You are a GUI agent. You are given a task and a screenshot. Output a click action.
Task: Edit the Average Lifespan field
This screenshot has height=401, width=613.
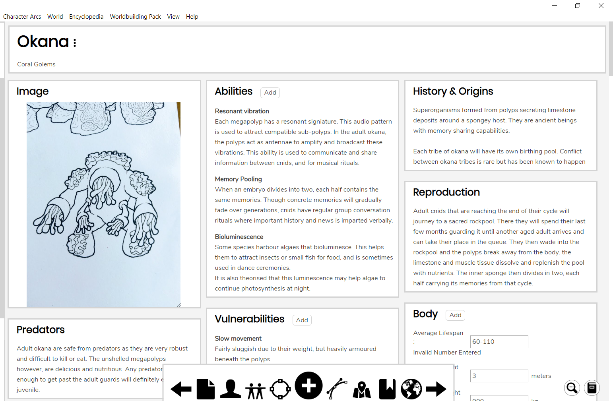(x=499, y=342)
